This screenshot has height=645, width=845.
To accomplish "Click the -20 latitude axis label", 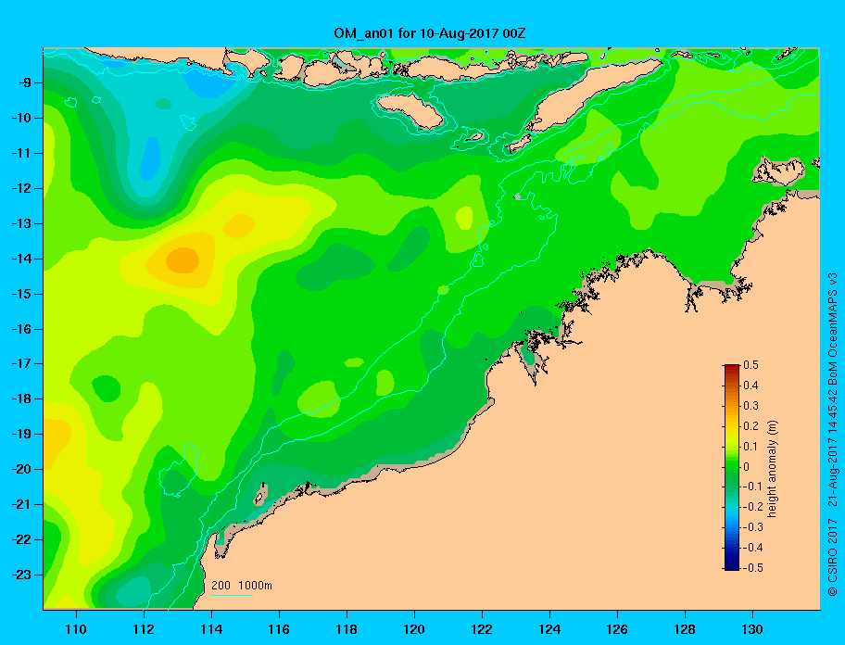I will 21,469.
